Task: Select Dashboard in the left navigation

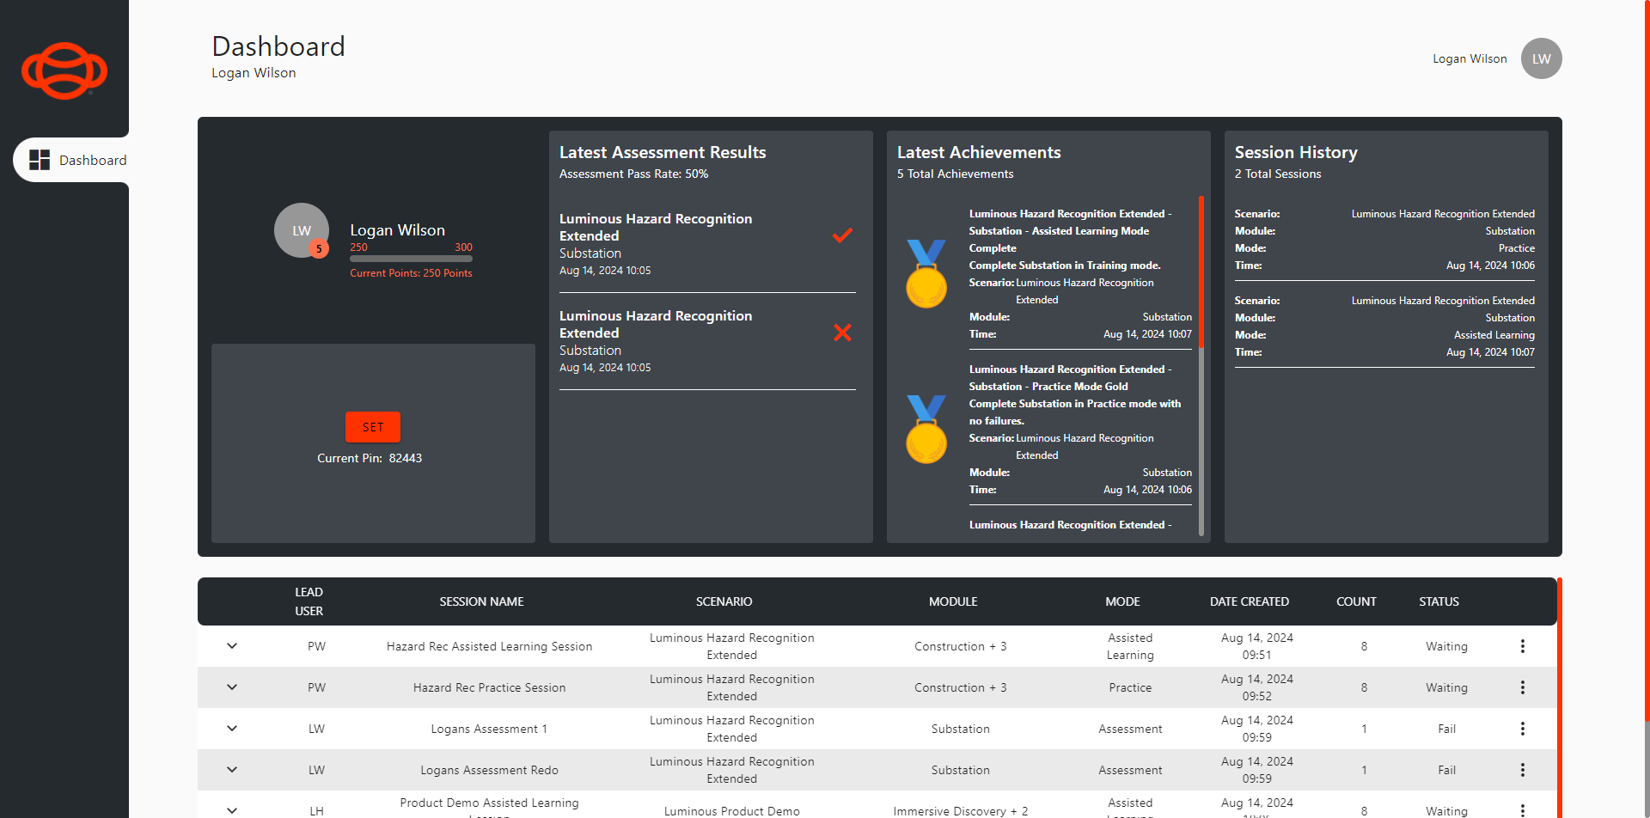Action: pos(93,160)
